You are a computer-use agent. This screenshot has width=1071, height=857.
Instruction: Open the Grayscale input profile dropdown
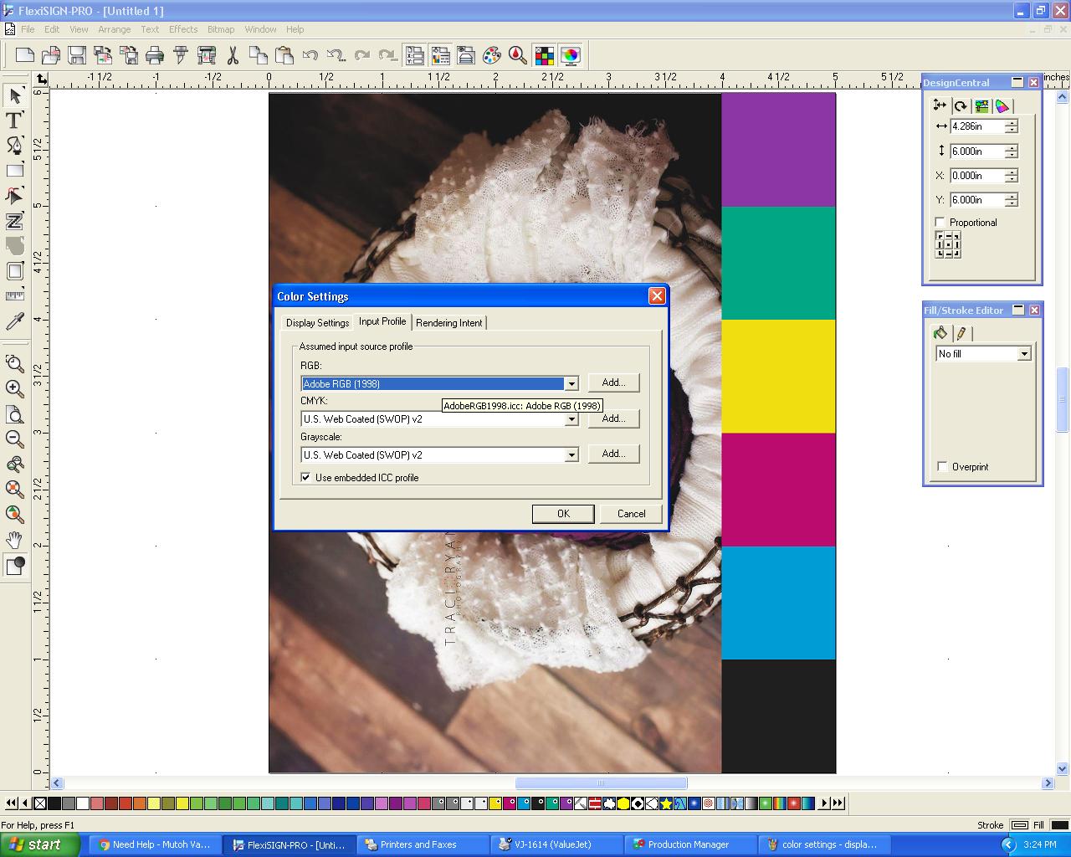571,455
